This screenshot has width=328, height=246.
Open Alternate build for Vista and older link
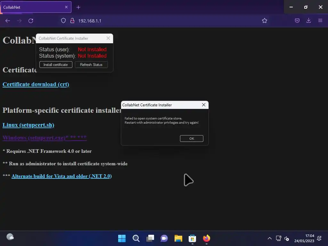click(61, 176)
